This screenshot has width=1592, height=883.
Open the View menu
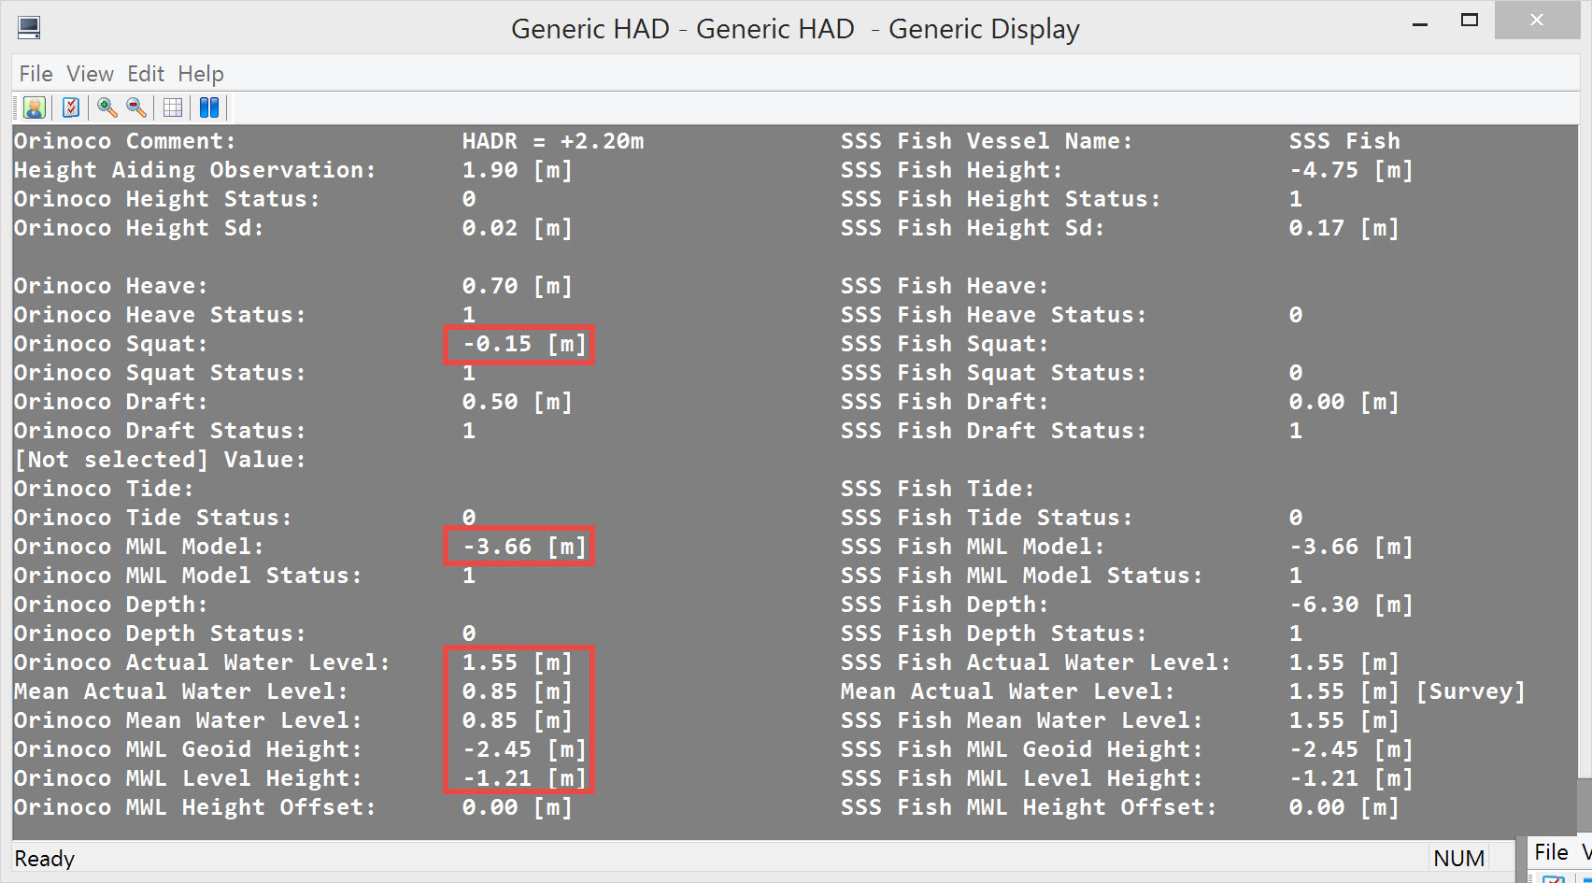[90, 74]
